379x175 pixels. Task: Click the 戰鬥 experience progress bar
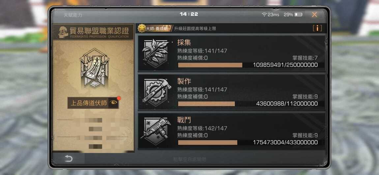[208, 142]
